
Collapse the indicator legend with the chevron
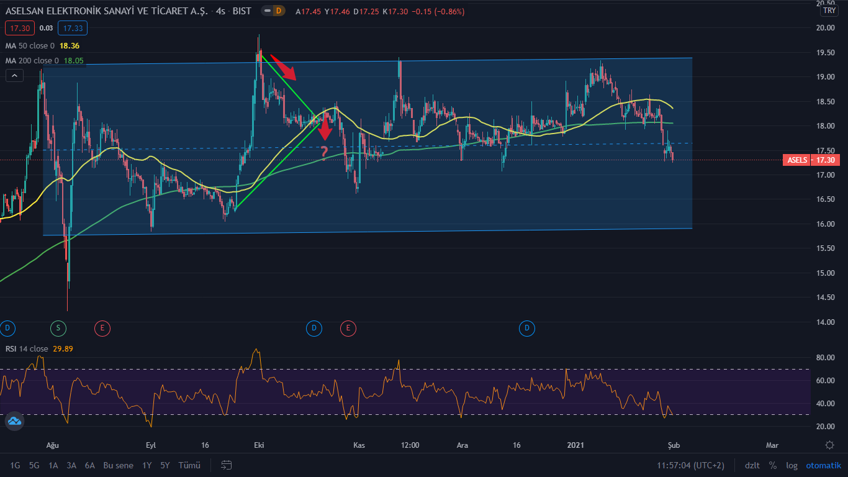15,76
